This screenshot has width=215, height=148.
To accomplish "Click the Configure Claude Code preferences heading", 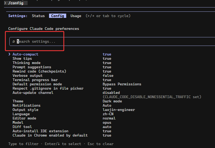I will 44,29.
